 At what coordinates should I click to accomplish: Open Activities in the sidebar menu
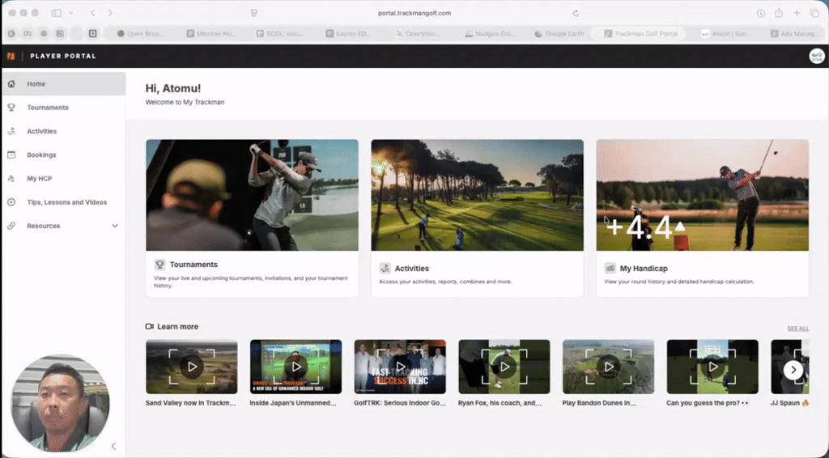(63, 131)
